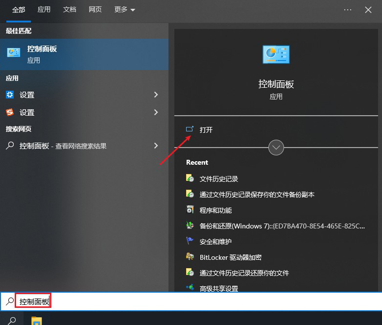This screenshot has height=325, width=382.
Task: Click the icon beside 文件历史记录
Action: [x=190, y=178]
